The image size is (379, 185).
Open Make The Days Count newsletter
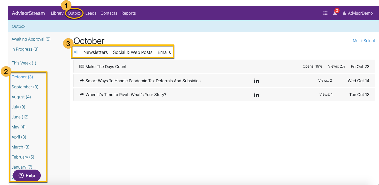106,67
